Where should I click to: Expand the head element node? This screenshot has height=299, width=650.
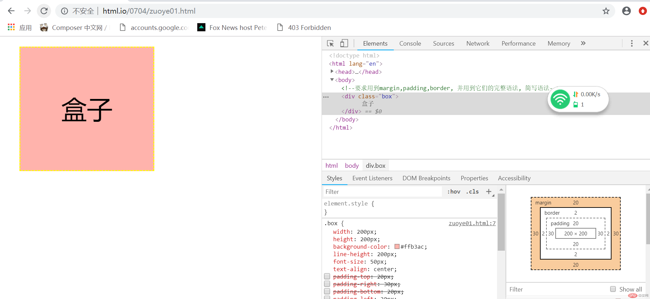[x=332, y=71]
